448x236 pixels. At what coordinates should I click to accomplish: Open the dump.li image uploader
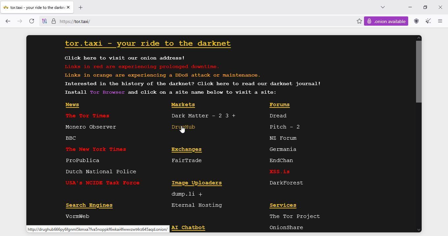pyautogui.click(x=183, y=194)
